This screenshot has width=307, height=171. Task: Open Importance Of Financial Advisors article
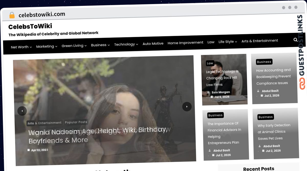(x=224, y=133)
